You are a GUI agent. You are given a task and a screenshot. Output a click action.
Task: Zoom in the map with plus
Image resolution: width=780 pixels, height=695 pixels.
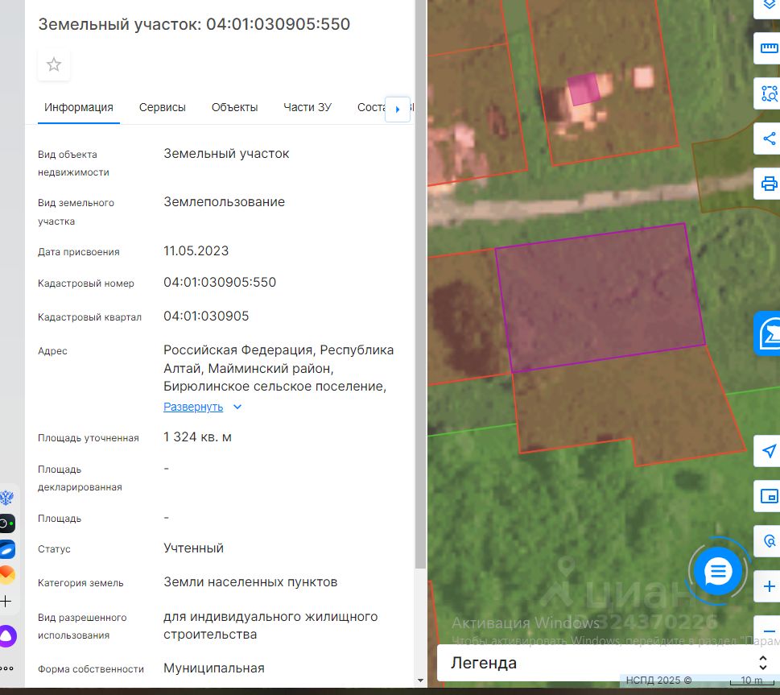click(x=768, y=586)
